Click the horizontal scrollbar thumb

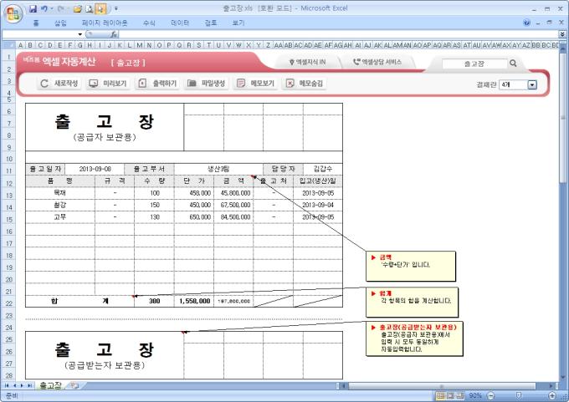pyautogui.click(x=442, y=386)
